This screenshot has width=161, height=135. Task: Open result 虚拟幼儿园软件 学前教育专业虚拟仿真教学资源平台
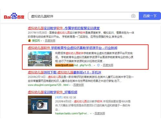(x=73, y=48)
